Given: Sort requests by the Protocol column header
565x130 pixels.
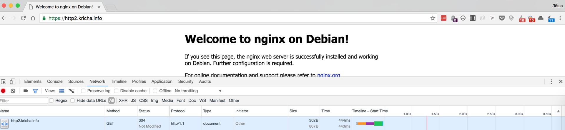Looking at the screenshot, I should coord(186,111).
